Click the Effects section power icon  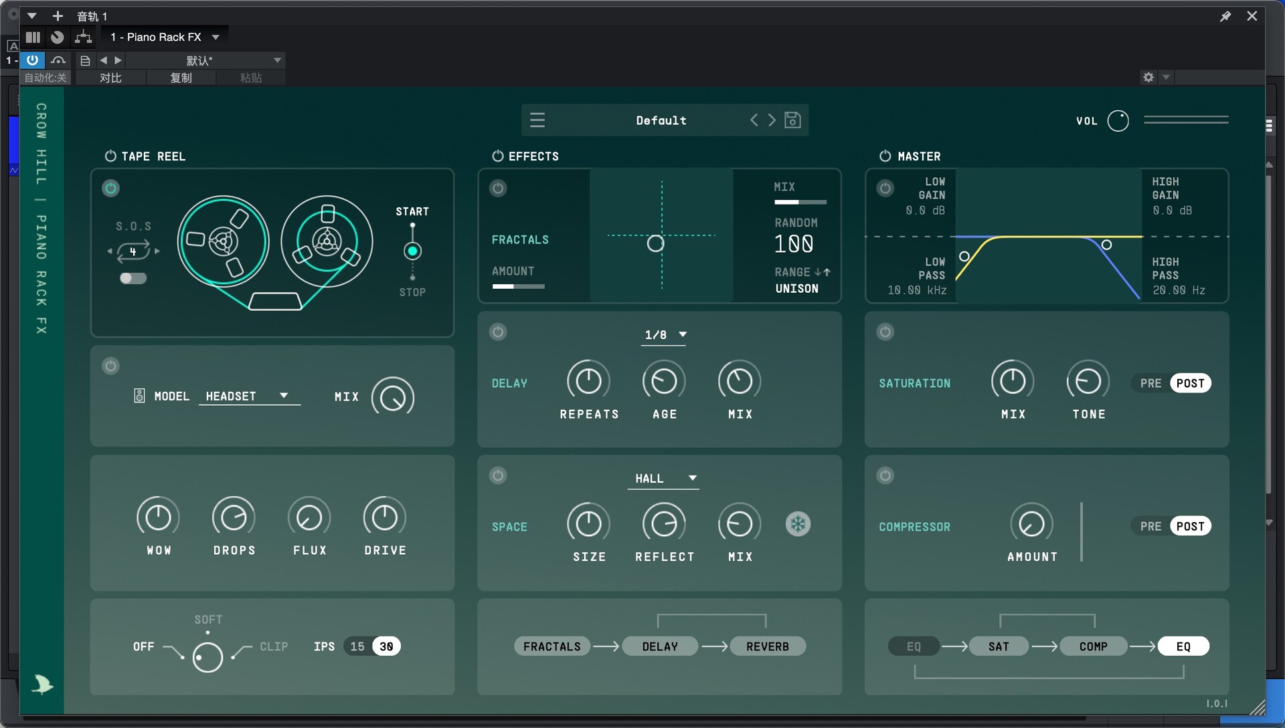point(497,156)
